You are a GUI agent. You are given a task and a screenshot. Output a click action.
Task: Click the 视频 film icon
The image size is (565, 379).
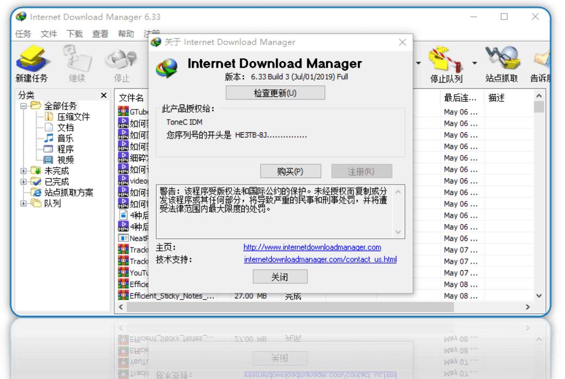[x=48, y=159]
